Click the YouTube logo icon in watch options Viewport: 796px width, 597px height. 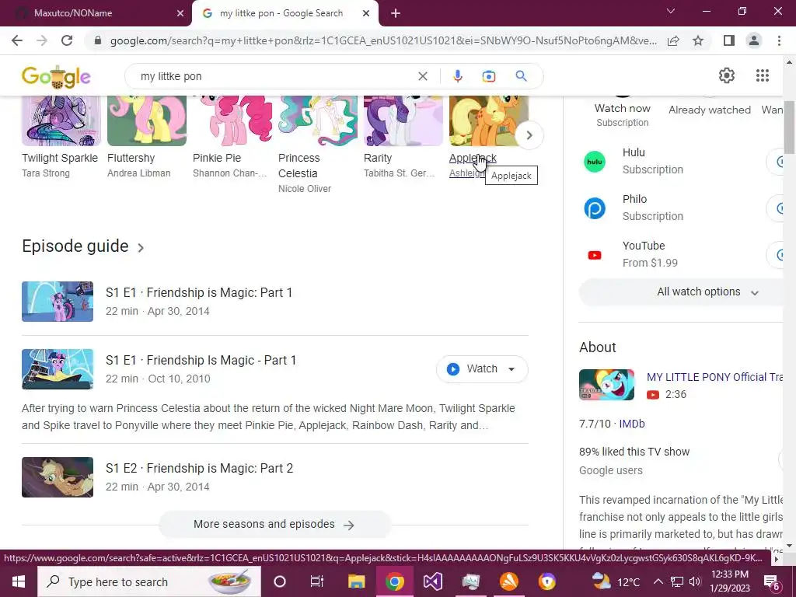pyautogui.click(x=595, y=255)
